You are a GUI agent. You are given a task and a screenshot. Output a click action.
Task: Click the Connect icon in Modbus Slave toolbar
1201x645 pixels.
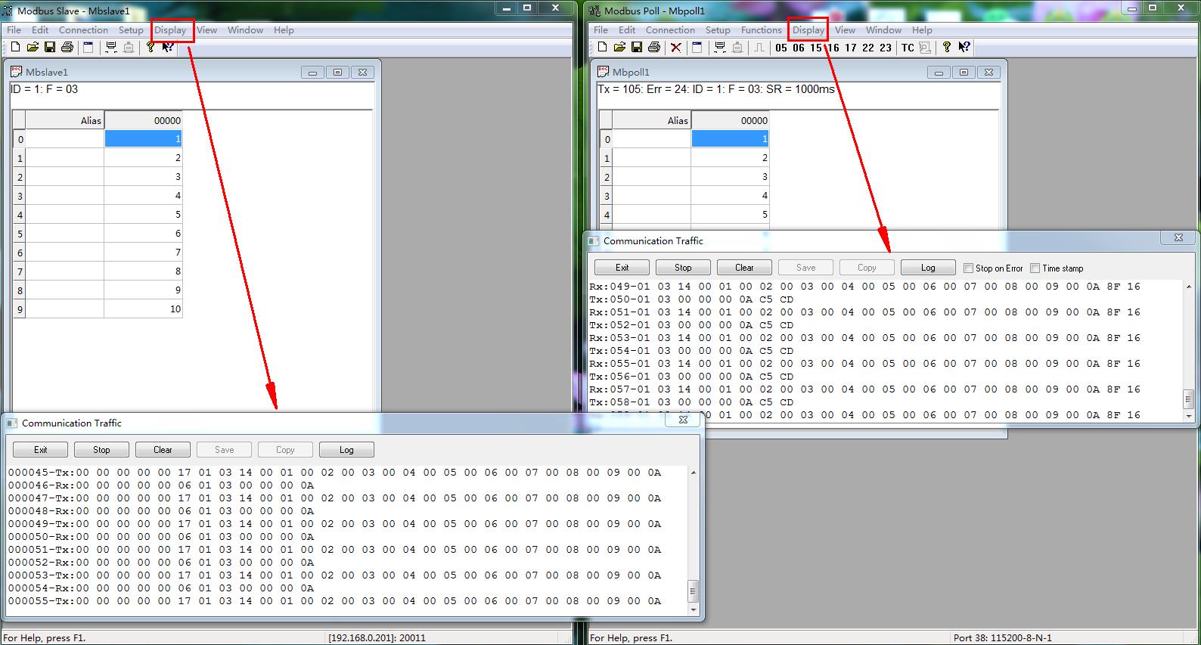pyautogui.click(x=111, y=48)
